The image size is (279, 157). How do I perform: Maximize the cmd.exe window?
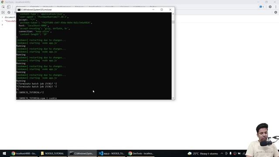tap(162, 10)
